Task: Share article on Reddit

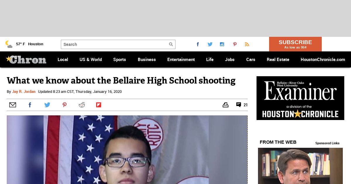Action: click(x=82, y=105)
